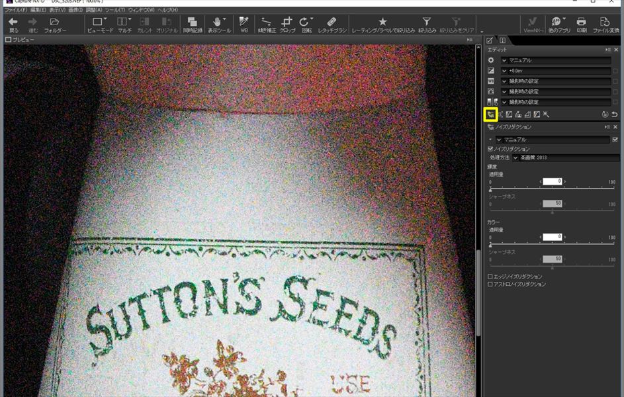Expand the toolbar overflow arrow
Screen dimensions: 624x397
pos(482,31)
